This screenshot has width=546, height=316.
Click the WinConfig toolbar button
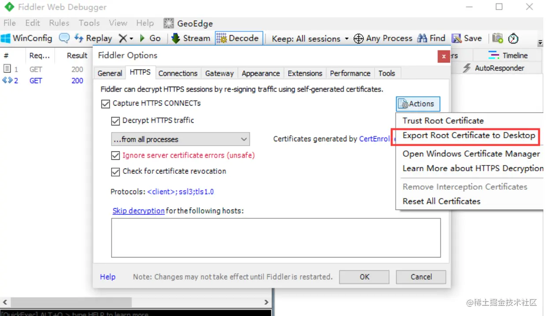point(26,38)
